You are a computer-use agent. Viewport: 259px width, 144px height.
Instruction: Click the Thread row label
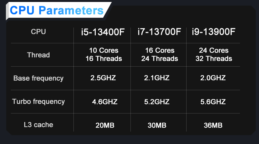click(38, 55)
